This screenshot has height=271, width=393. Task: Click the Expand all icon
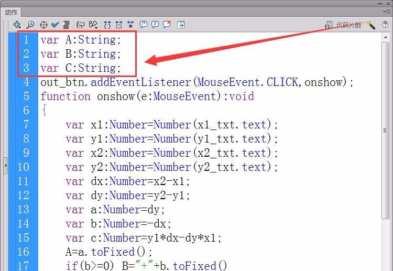point(130,25)
